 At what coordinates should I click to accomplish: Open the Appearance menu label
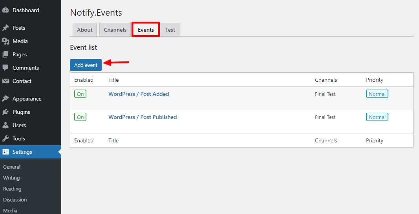[27, 99]
